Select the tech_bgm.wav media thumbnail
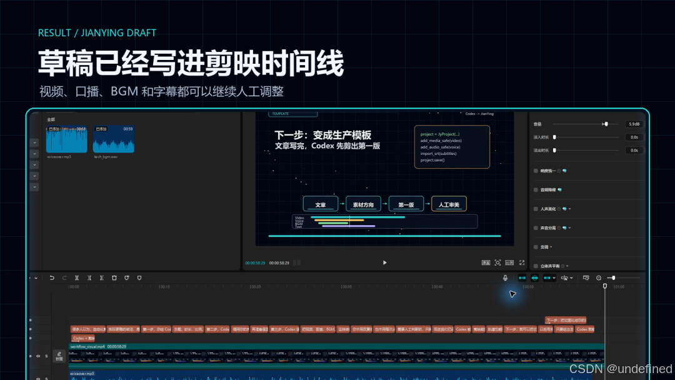This screenshot has width=675, height=380. [x=114, y=139]
